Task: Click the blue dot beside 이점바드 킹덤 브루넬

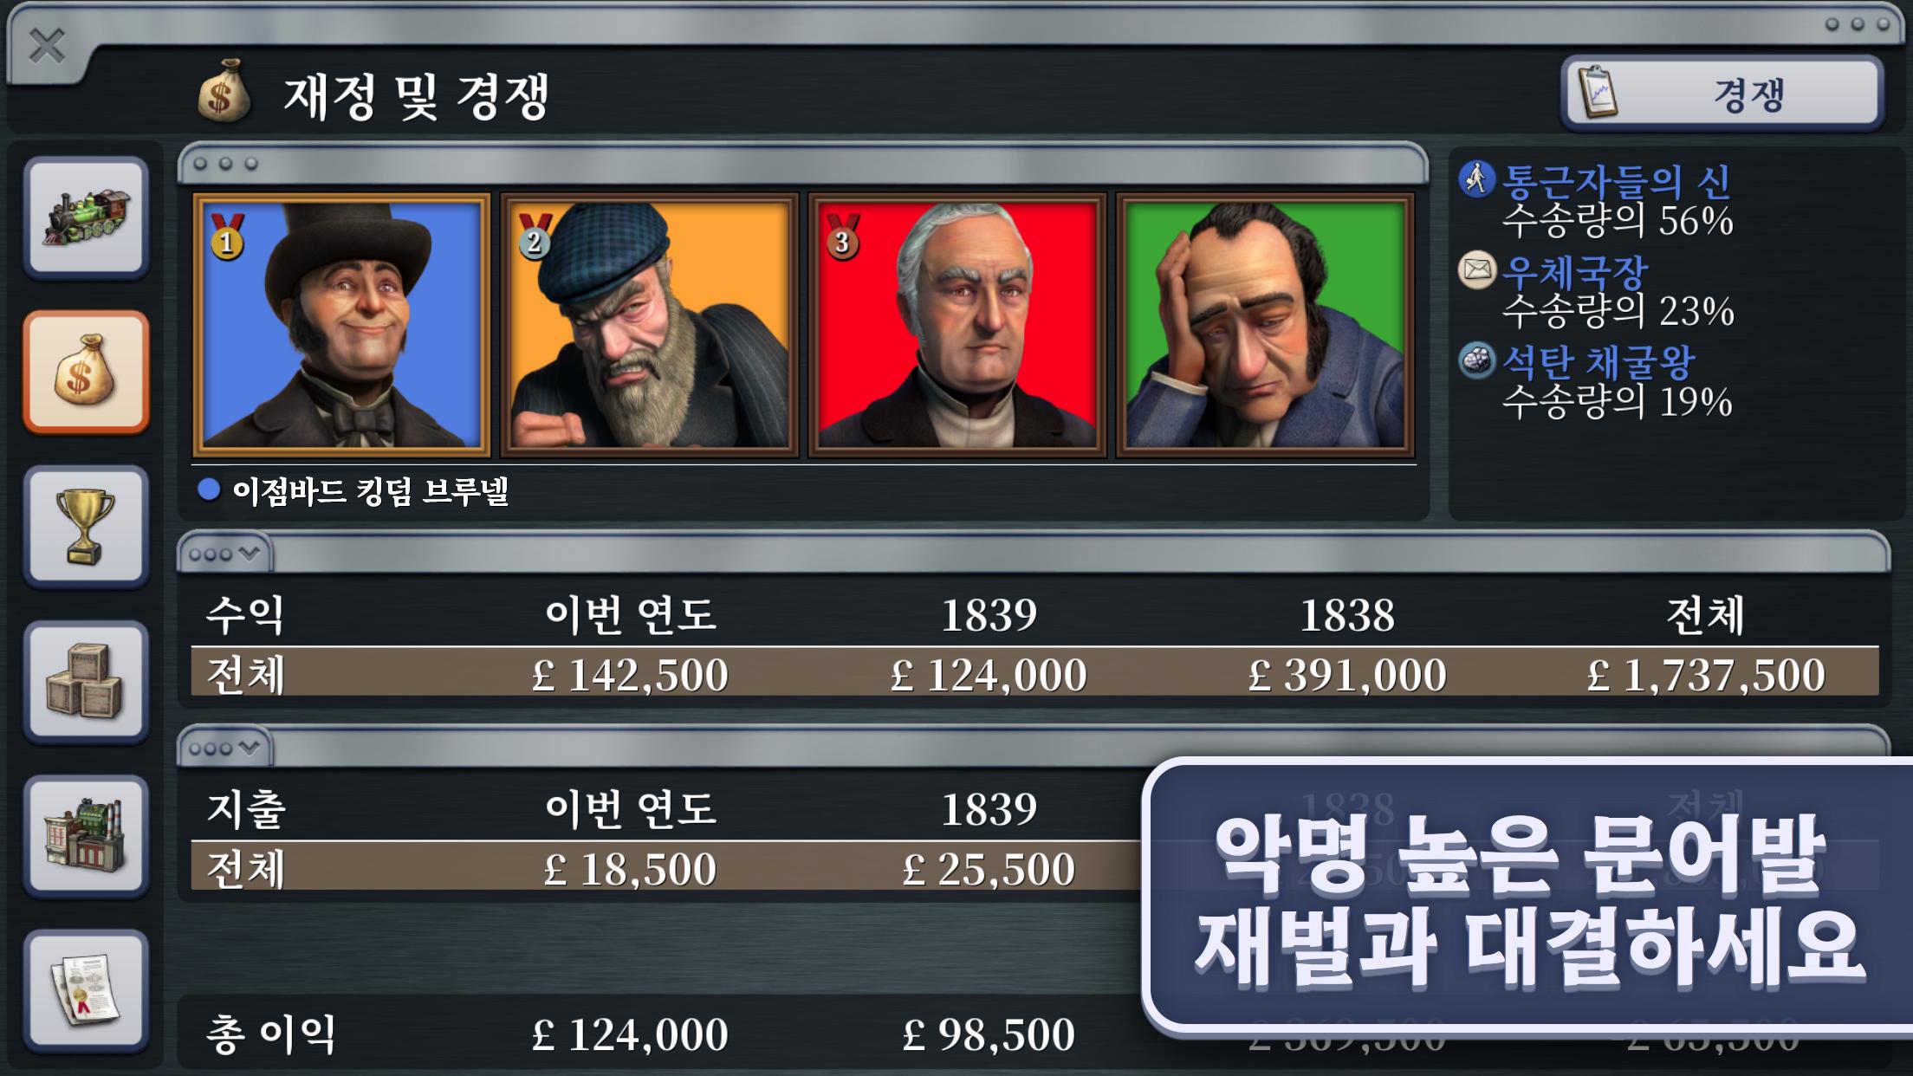Action: pyautogui.click(x=209, y=490)
